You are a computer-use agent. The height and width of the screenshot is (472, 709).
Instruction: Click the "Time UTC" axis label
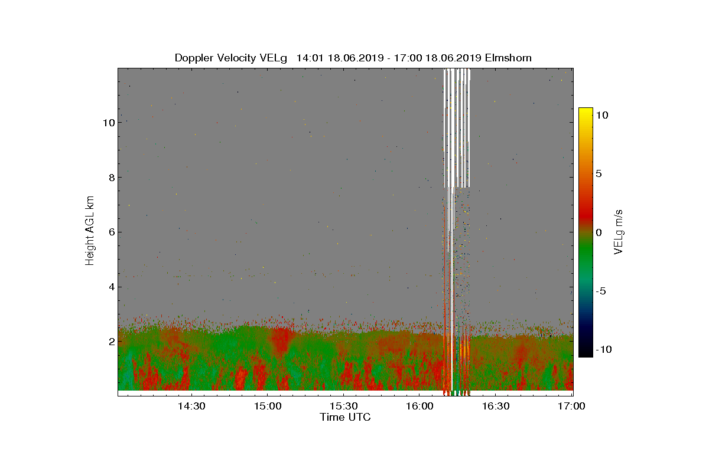tap(345, 417)
